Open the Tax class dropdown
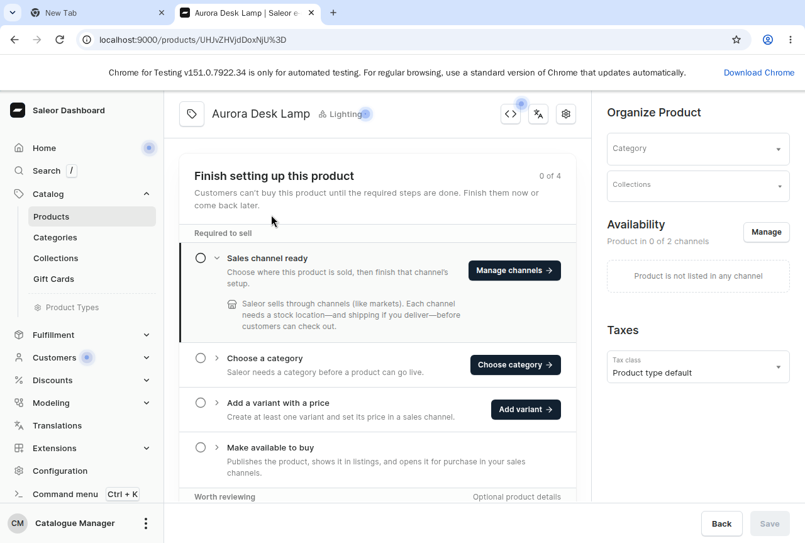The height and width of the screenshot is (543, 805). coord(698,367)
